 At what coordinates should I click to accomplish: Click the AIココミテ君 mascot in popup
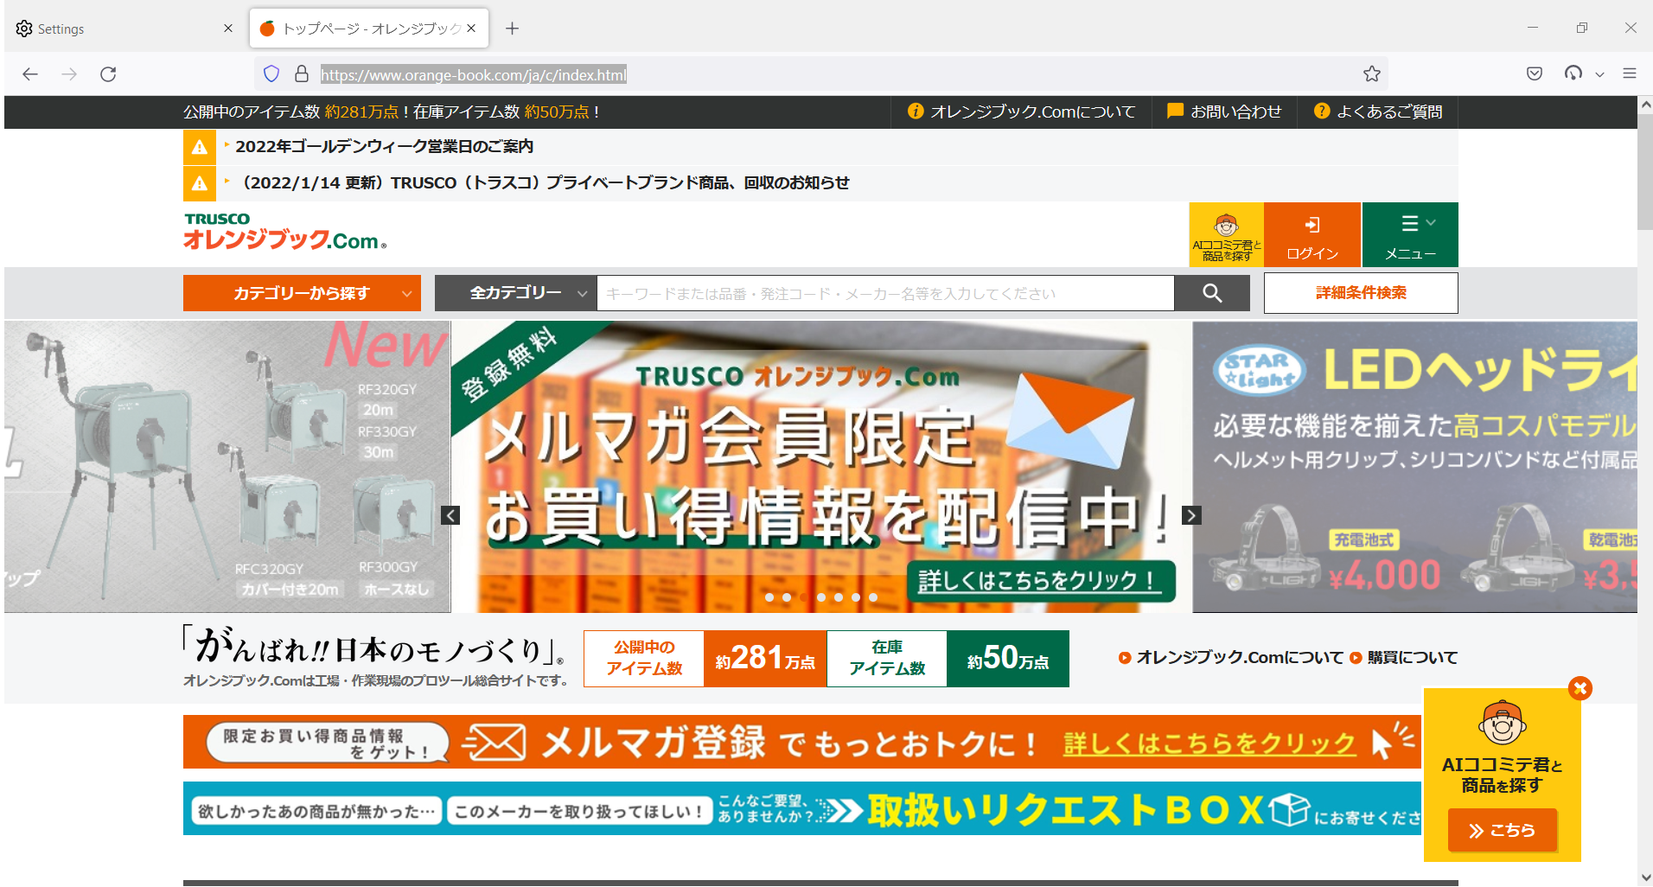(1503, 723)
